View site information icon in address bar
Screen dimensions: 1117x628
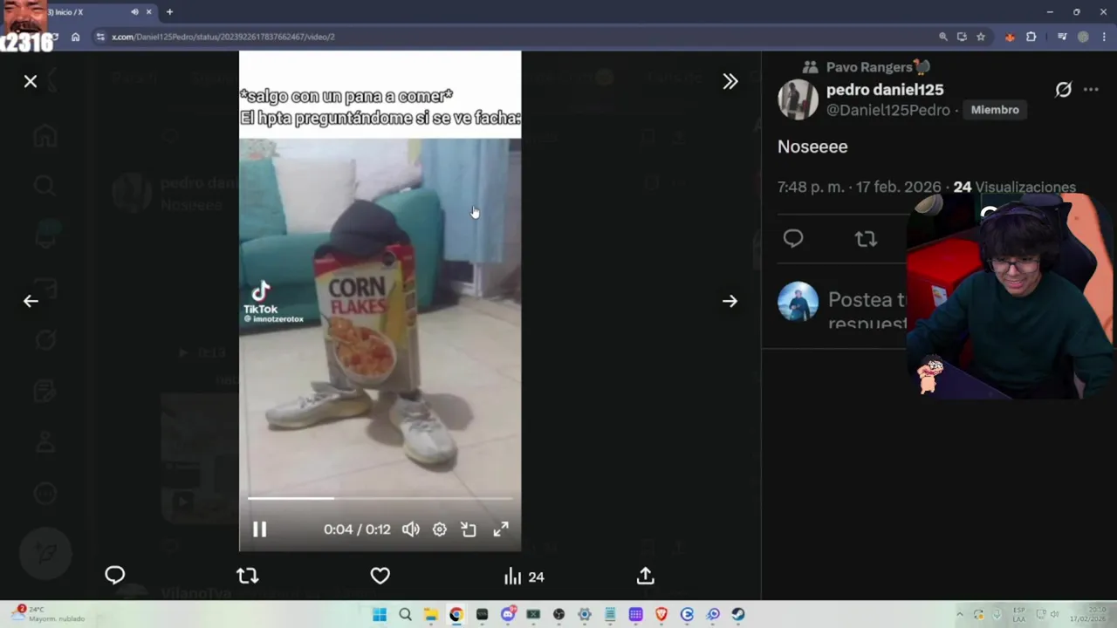pyautogui.click(x=100, y=37)
